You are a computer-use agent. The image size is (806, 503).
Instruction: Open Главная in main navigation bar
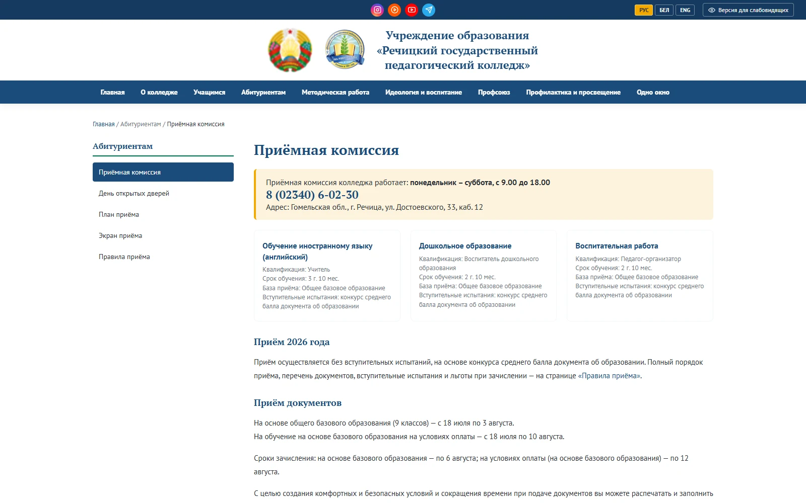coord(112,92)
